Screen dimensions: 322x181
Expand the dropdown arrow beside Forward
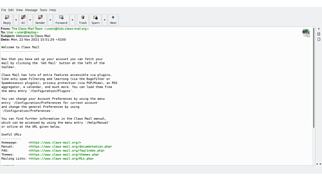[72, 20]
